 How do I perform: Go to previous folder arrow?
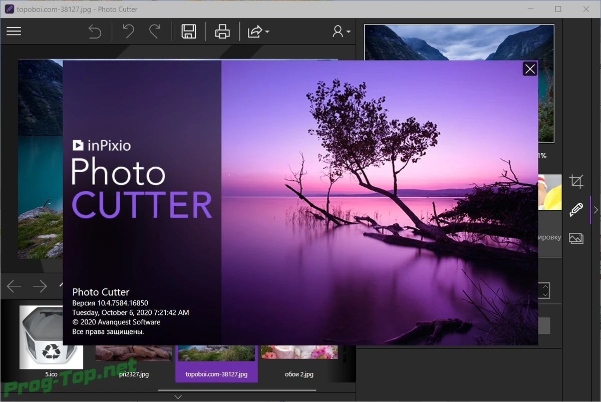[x=14, y=286]
